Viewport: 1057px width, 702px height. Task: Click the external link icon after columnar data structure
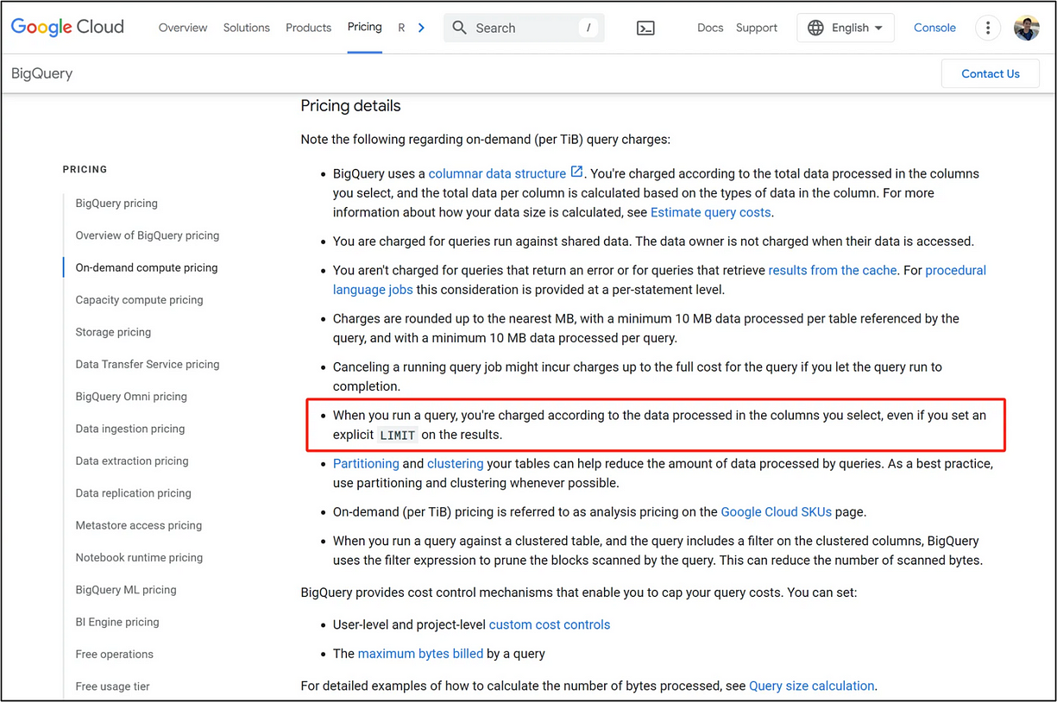pos(576,172)
